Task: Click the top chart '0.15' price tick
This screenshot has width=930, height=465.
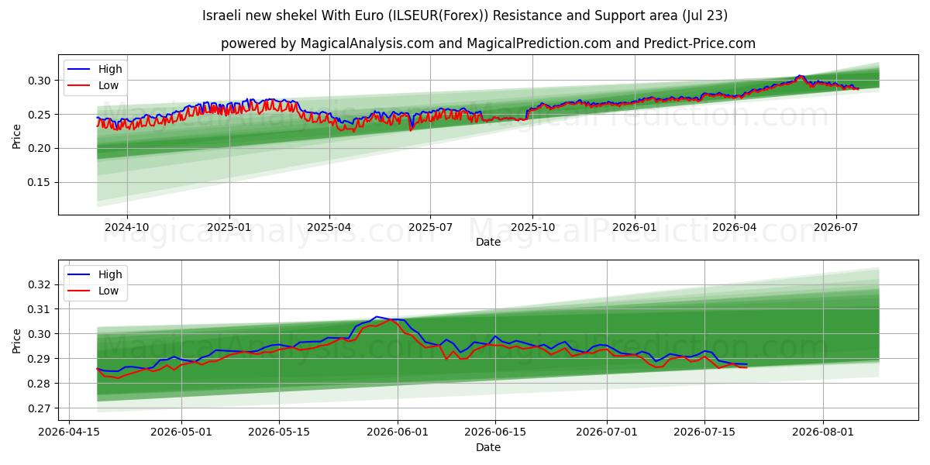Action: [41, 182]
